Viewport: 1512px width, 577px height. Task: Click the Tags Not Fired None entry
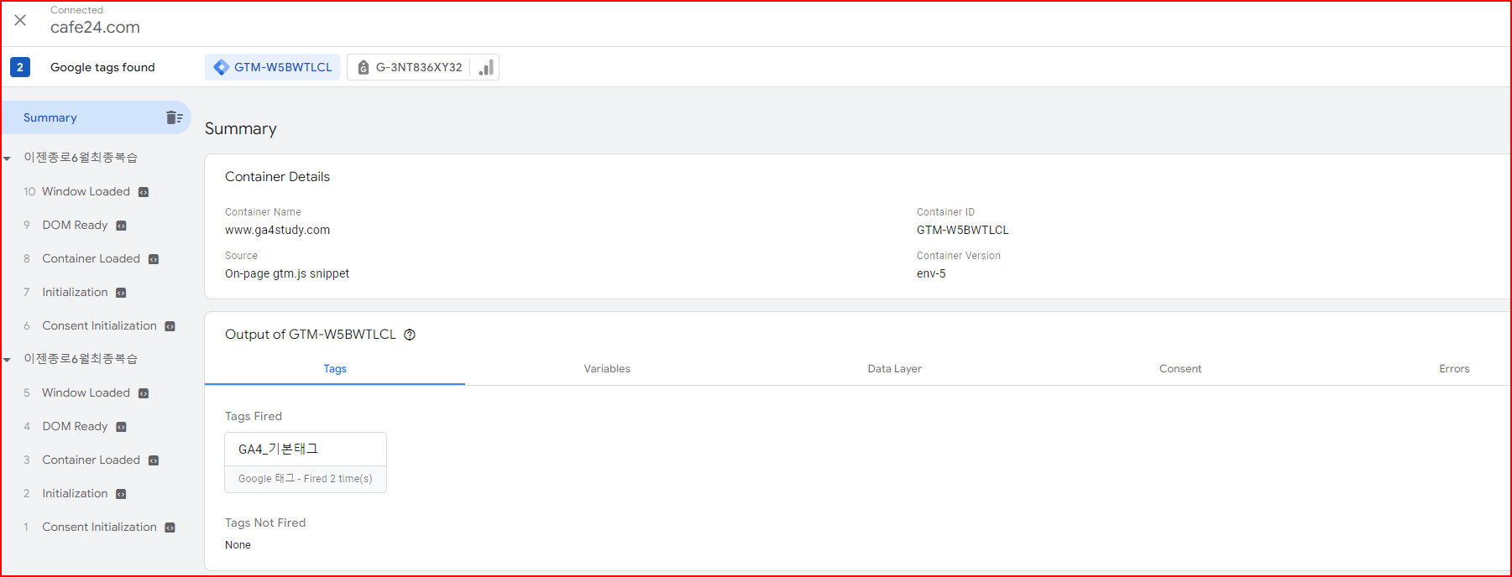(238, 545)
